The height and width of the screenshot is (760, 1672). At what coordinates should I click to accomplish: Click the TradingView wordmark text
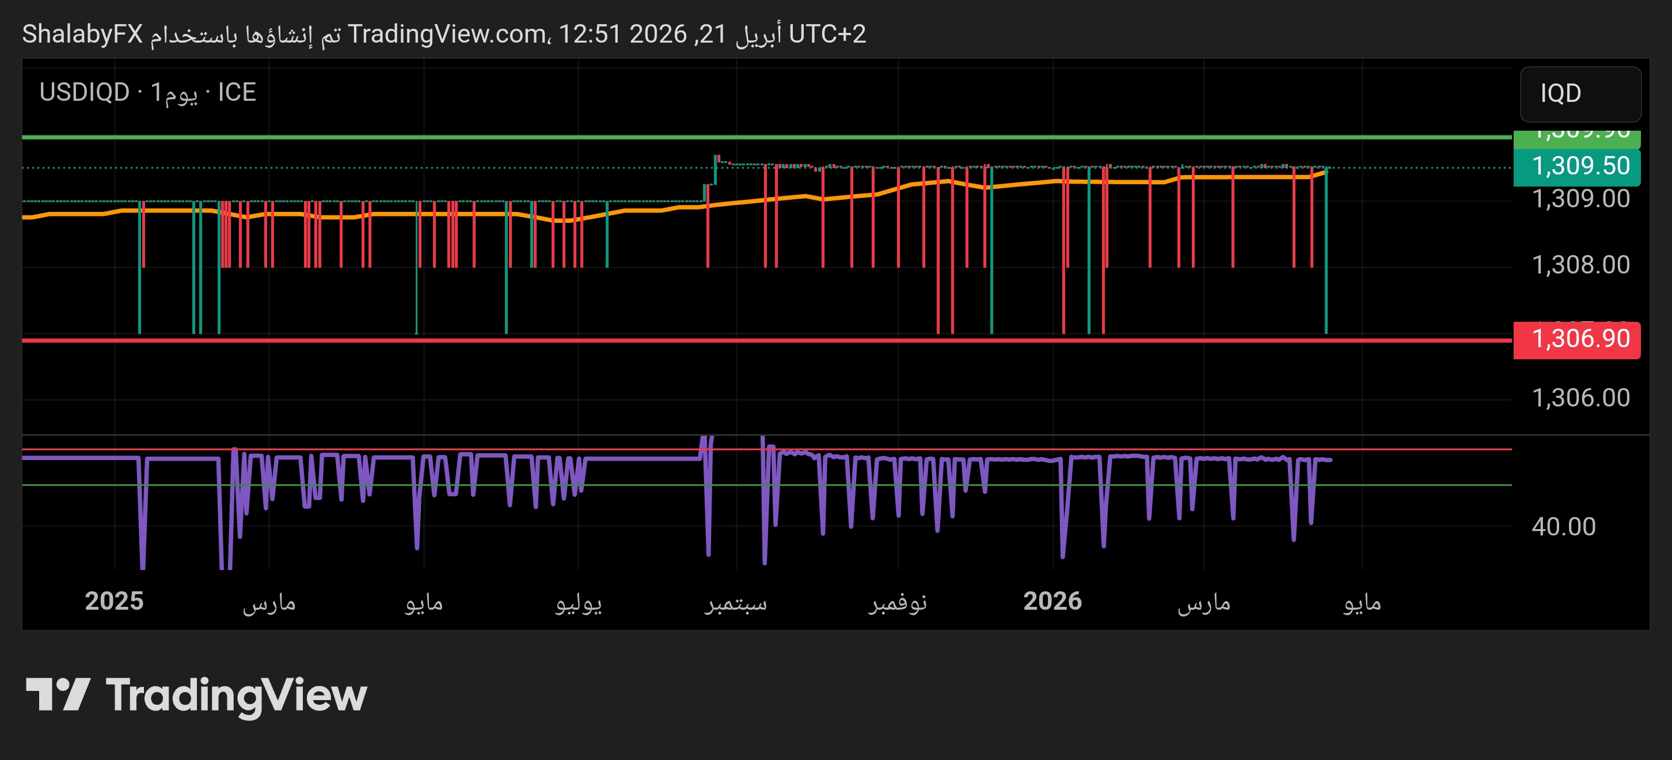coord(236,696)
